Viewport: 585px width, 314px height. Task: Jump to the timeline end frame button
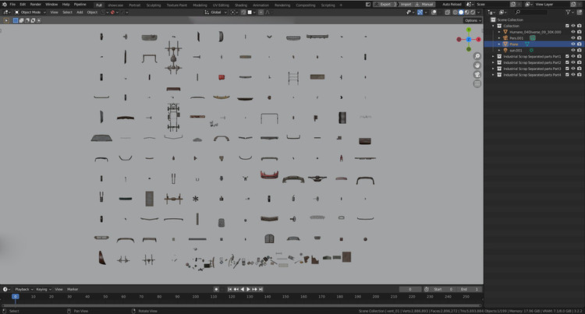tap(261, 289)
